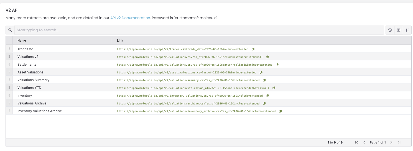Copy the Valuations Summary link
Screen dimensions: 413x151
click(x=264, y=80)
